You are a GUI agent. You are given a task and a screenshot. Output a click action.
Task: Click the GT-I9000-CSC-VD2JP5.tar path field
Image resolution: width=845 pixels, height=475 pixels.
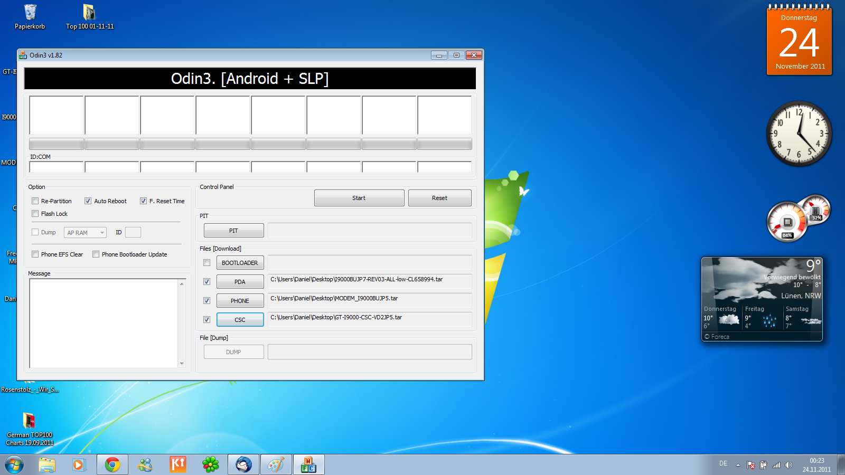(370, 319)
